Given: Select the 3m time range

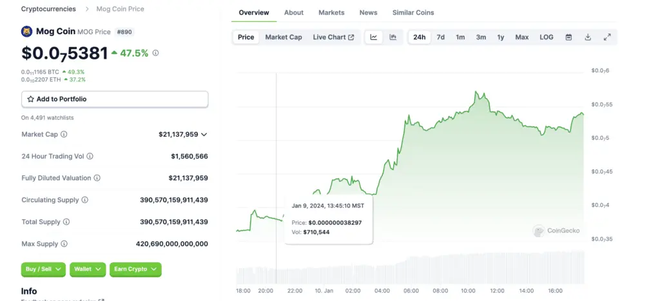Looking at the screenshot, I should 481,37.
